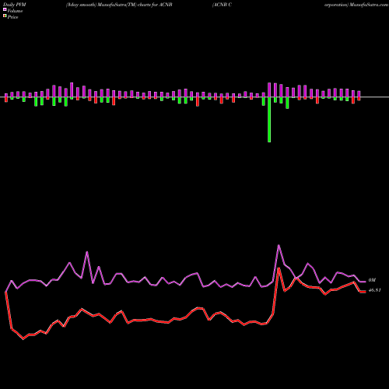Screen dimensions: 389x389
Task: Click the magenta Volume legend swatch
Action: click(x=5, y=9)
